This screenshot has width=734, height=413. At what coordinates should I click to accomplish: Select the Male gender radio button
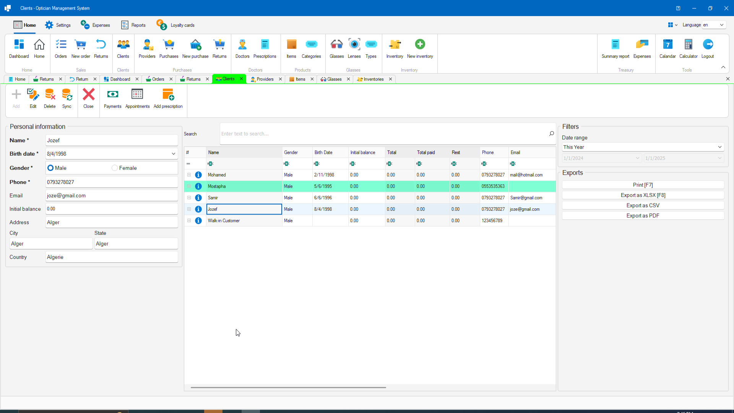click(50, 167)
